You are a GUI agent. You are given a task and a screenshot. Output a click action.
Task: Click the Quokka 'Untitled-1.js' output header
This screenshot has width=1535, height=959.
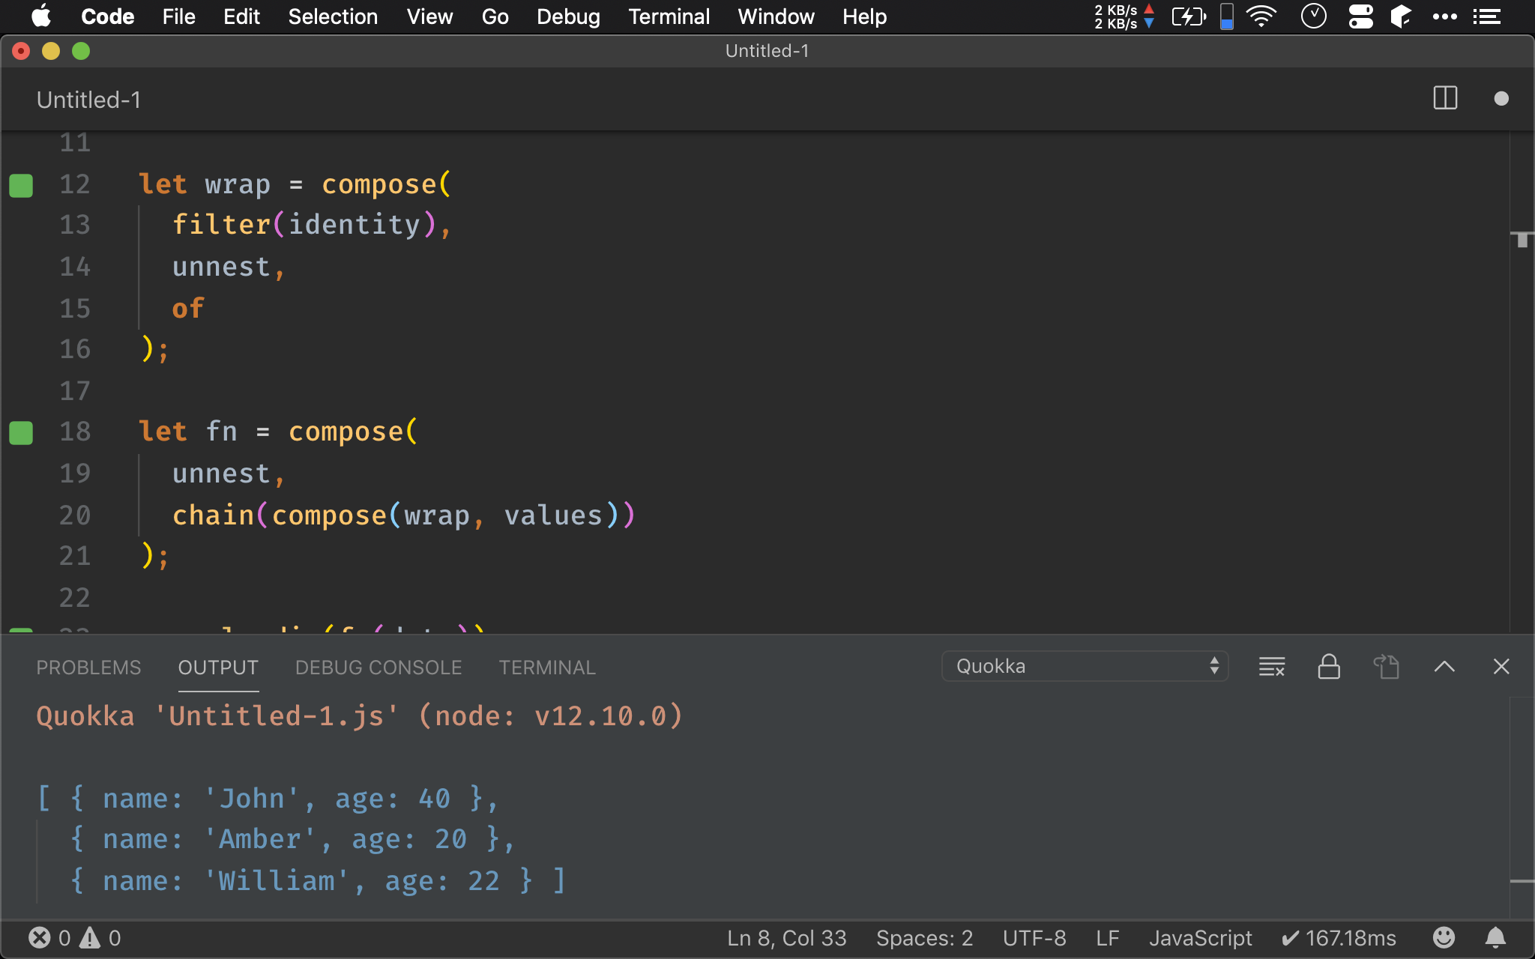360,716
